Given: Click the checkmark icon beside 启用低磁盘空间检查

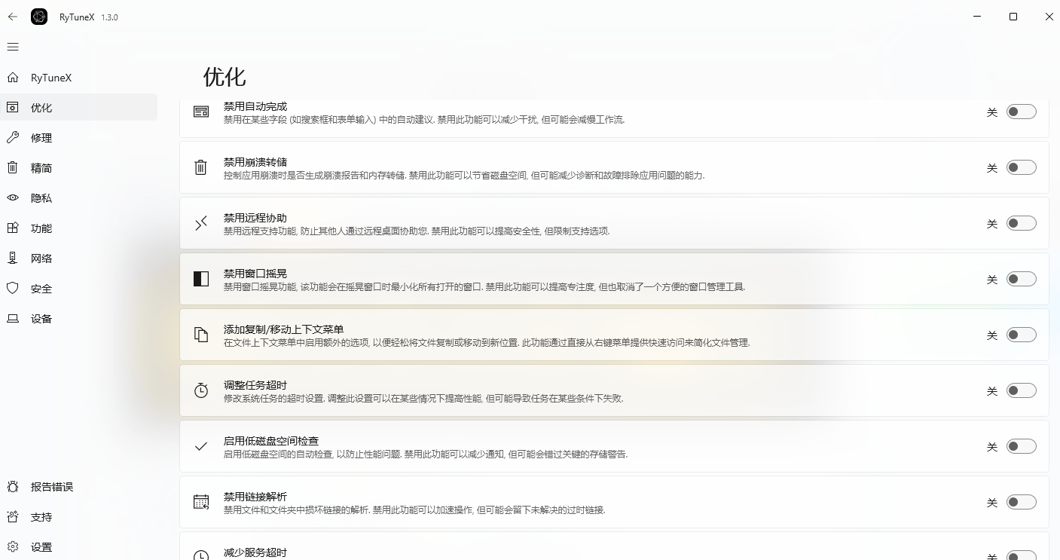Looking at the screenshot, I should pyautogui.click(x=200, y=446).
